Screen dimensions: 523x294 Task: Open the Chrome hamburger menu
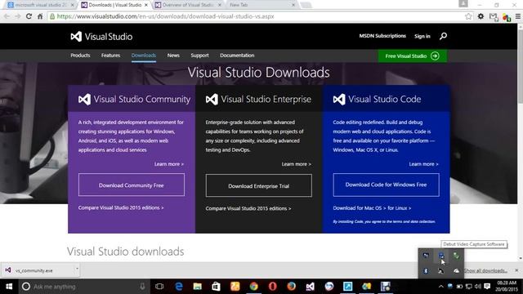[517, 16]
